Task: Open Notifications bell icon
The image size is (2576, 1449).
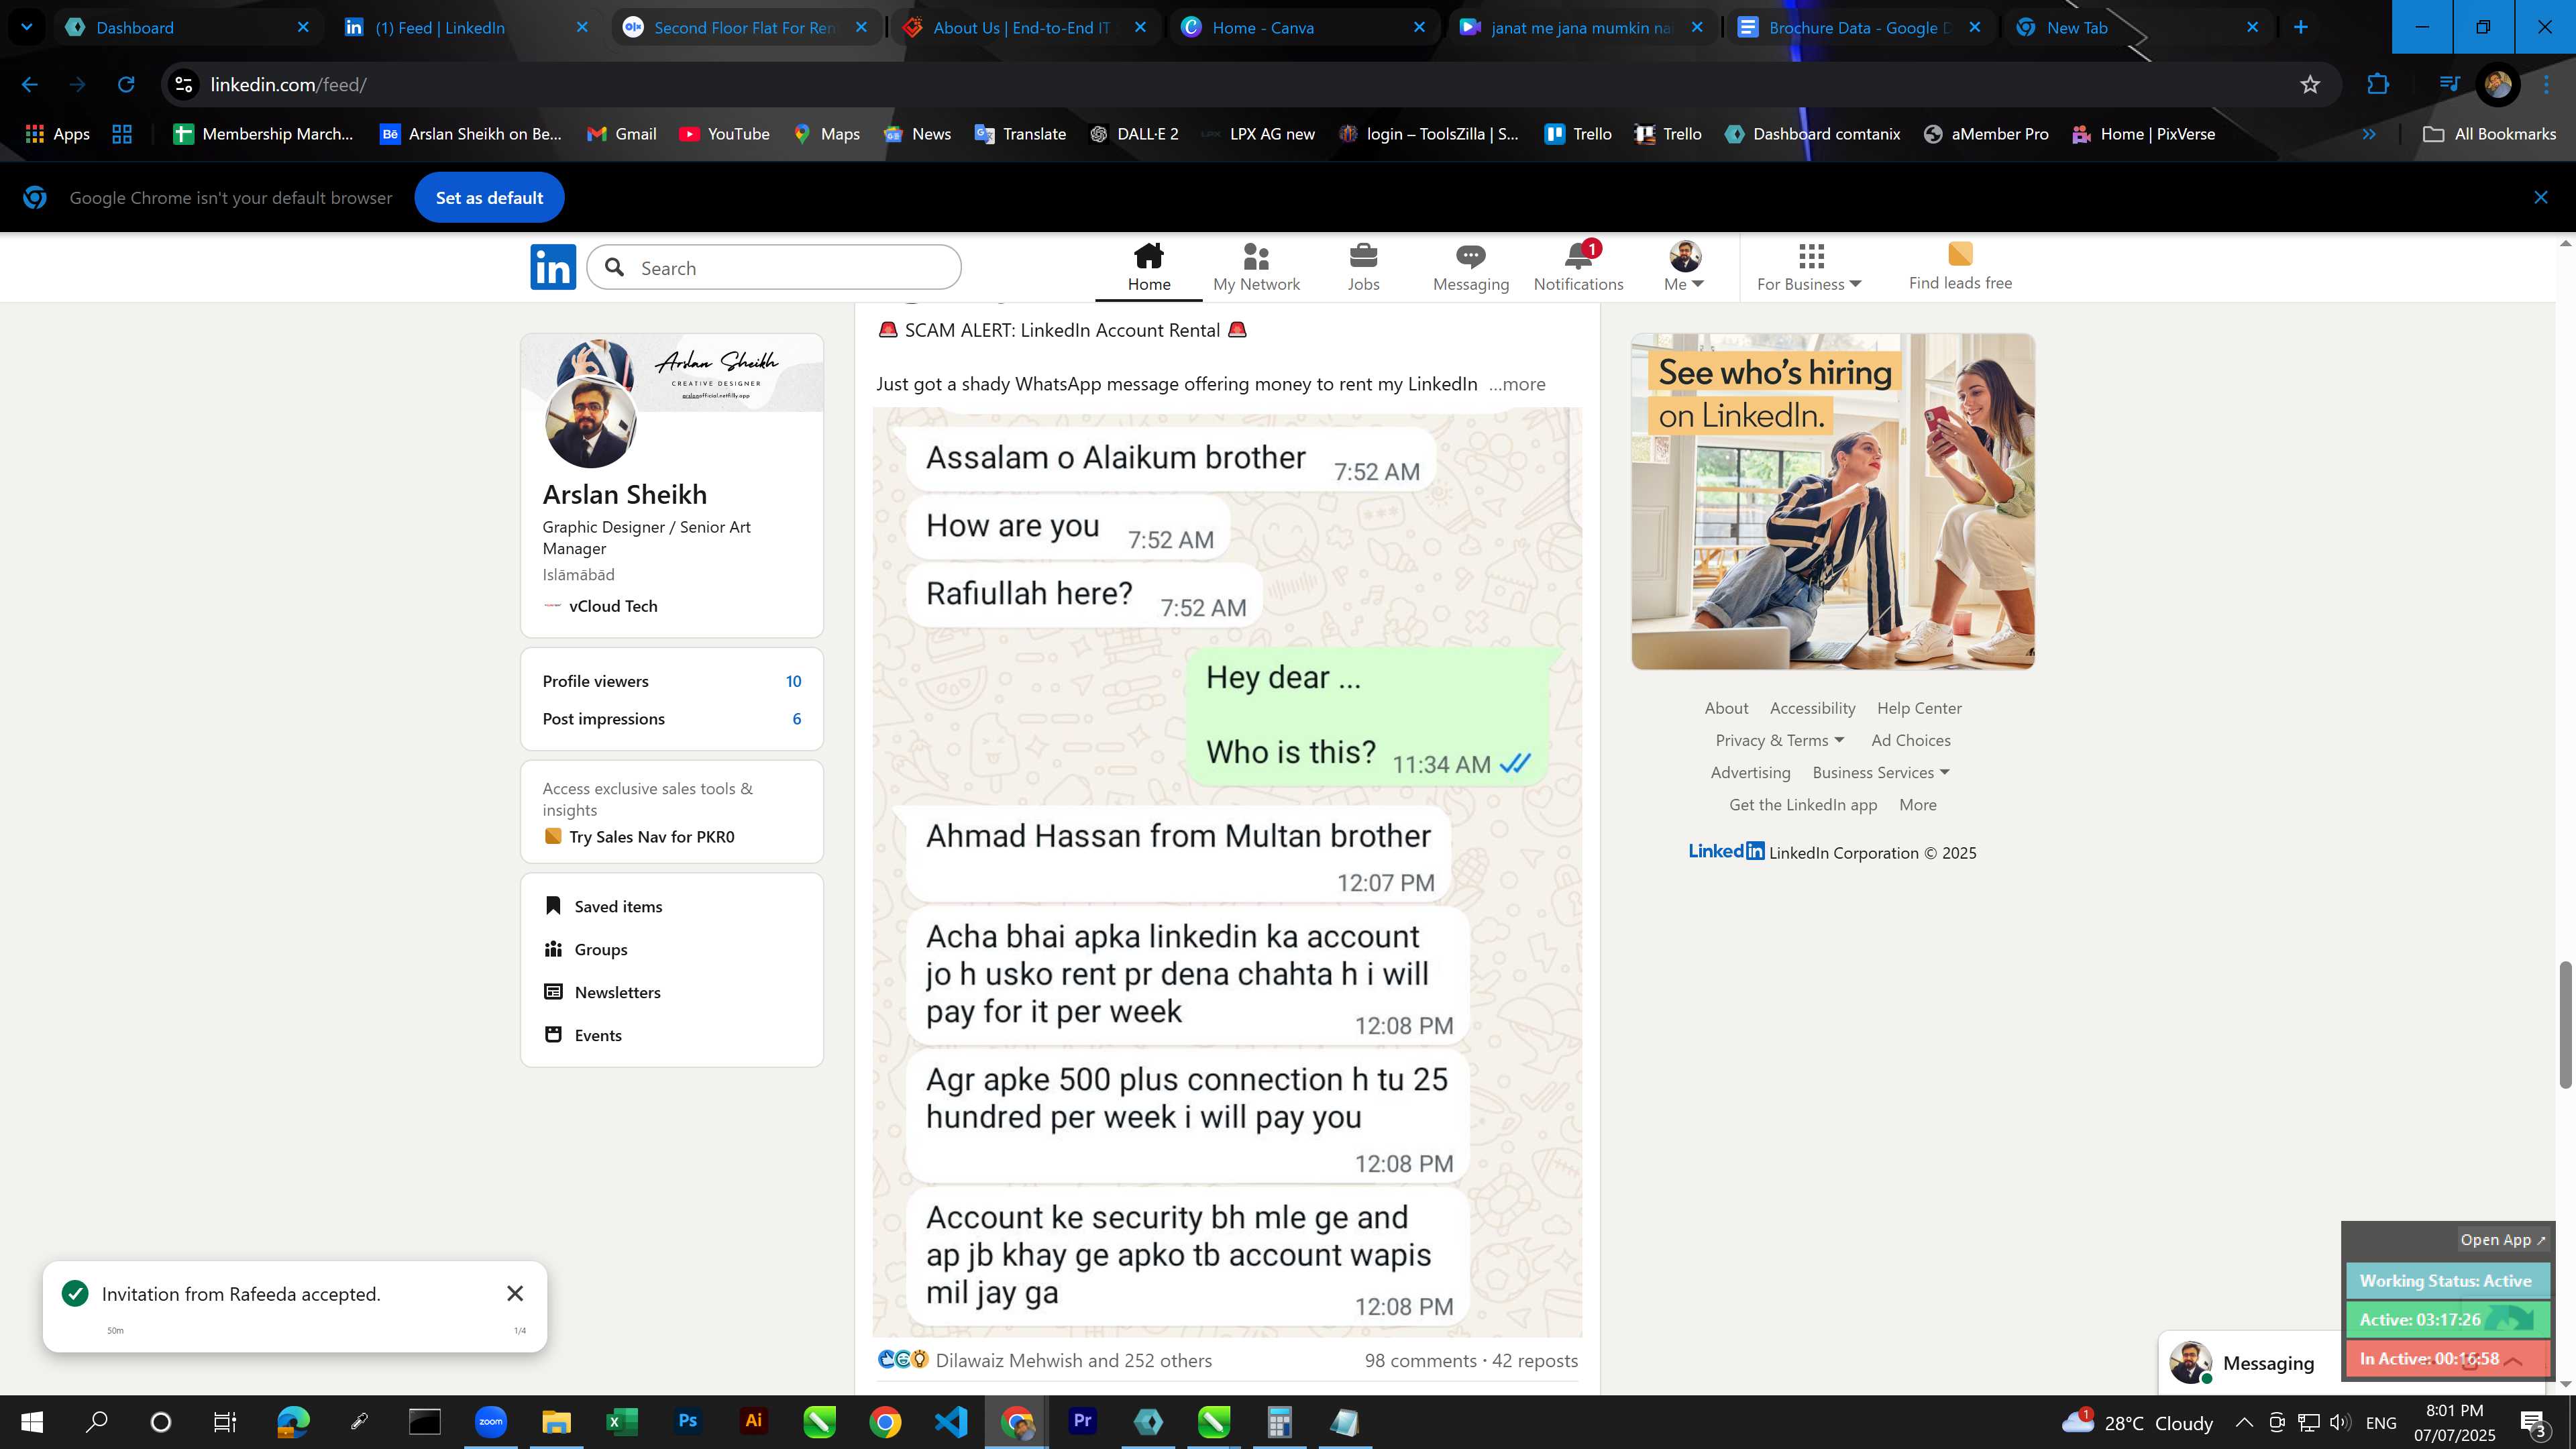Action: [1578, 267]
